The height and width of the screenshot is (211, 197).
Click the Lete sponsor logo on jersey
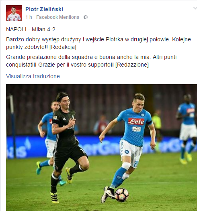point(136,122)
